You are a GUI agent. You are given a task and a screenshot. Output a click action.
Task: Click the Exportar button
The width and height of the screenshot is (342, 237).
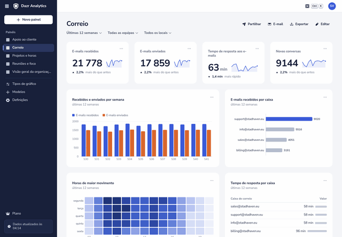299,24
